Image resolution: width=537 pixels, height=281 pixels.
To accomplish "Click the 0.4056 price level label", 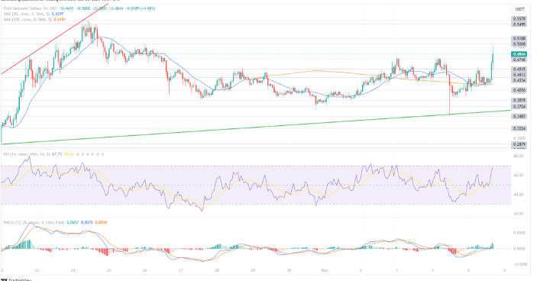I will [519, 90].
